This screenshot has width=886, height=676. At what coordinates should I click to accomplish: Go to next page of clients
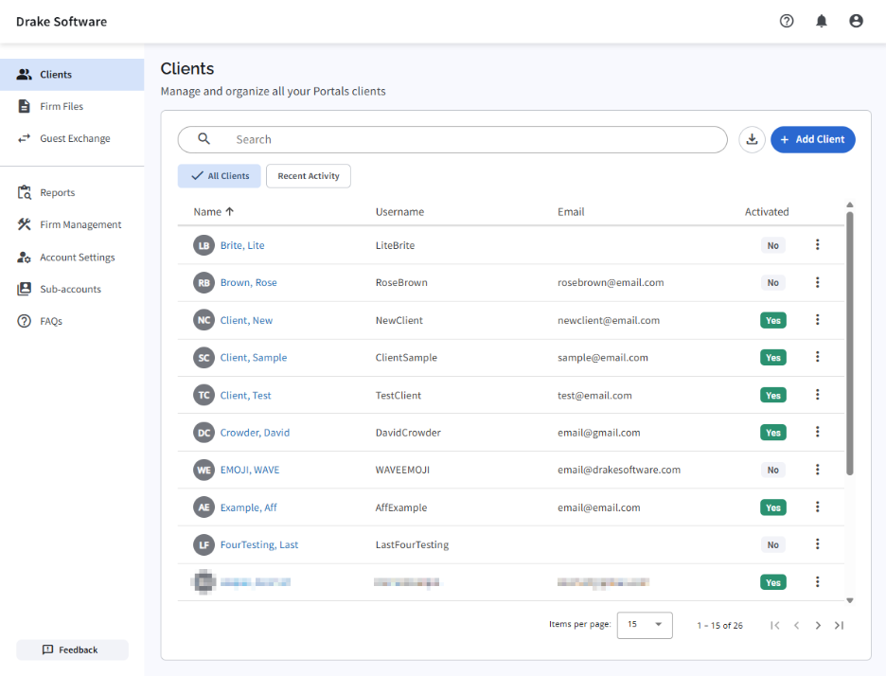point(818,625)
